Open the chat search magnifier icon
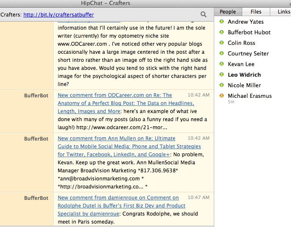Screen dimensions: 291x227 (x=204, y=14)
